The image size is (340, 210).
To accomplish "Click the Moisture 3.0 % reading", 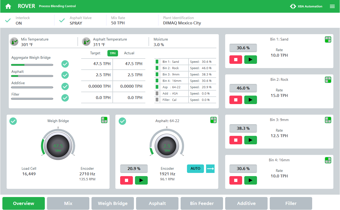I will coord(159,45).
